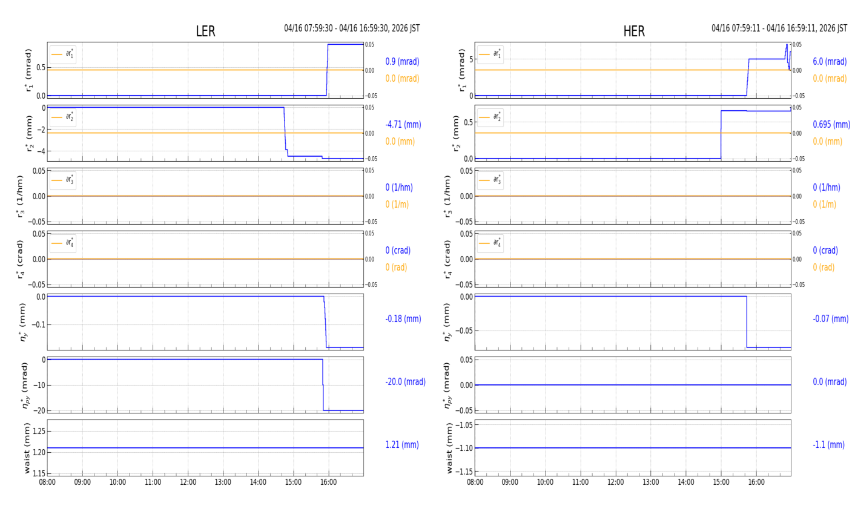Click the LER waist 1.21 (mm) value

(401, 445)
